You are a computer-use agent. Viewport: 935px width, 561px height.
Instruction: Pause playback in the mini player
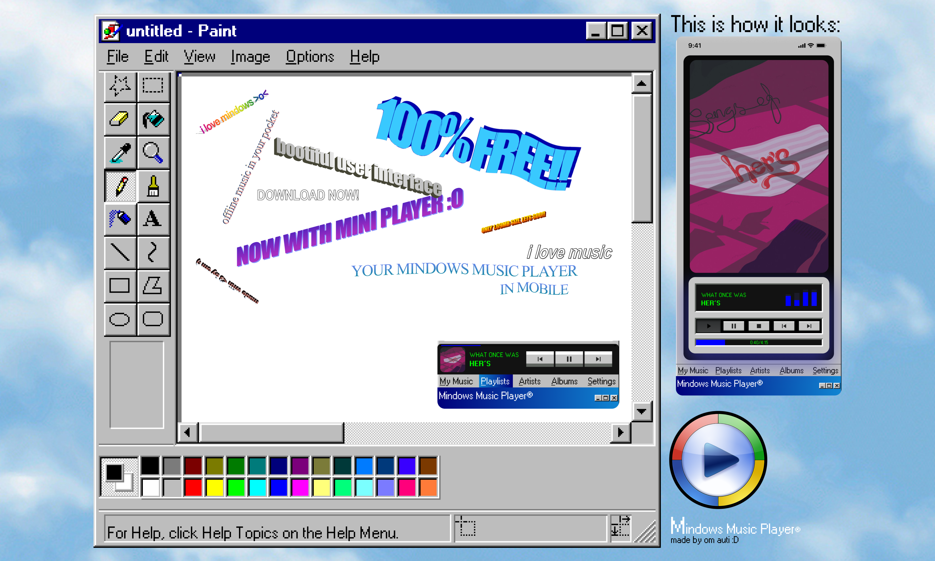tap(569, 359)
